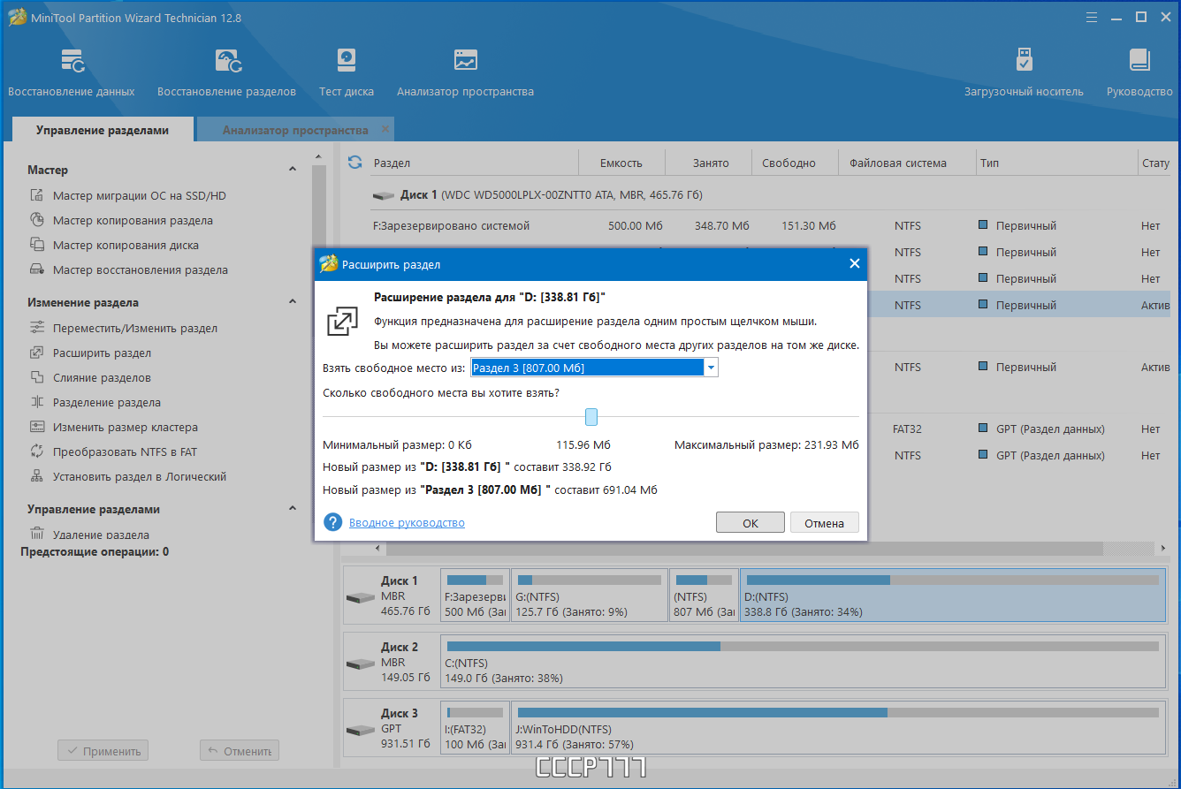Image resolution: width=1181 pixels, height=789 pixels.
Task: Select D:(NTFS) block in disk map
Action: click(953, 596)
